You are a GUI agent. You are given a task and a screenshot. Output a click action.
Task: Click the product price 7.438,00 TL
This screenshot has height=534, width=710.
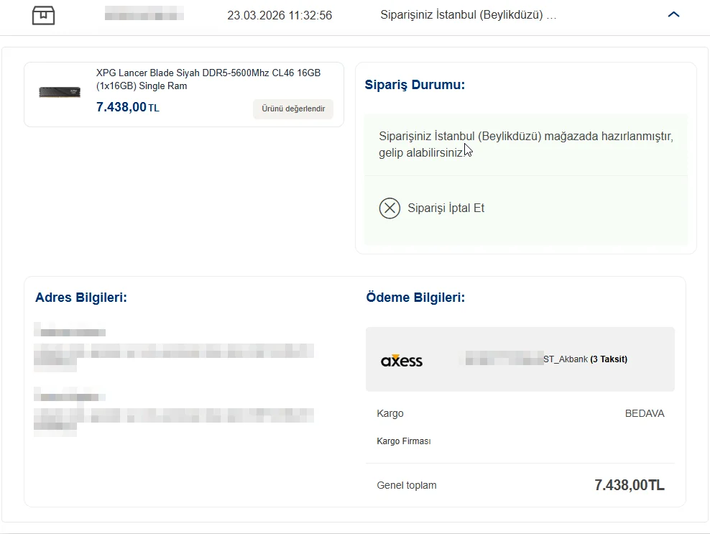(x=127, y=108)
